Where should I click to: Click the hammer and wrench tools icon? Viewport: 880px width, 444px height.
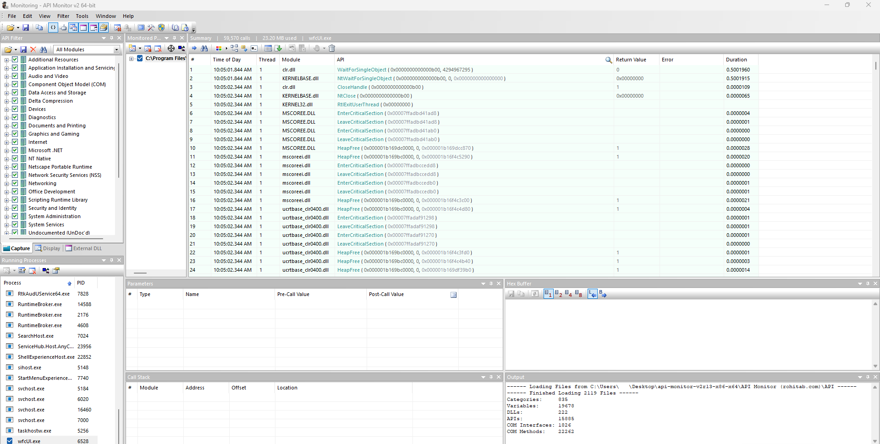(x=151, y=27)
